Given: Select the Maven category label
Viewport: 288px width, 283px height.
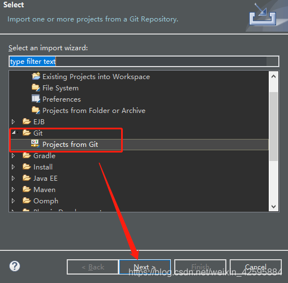Looking at the screenshot, I should (44, 190).
